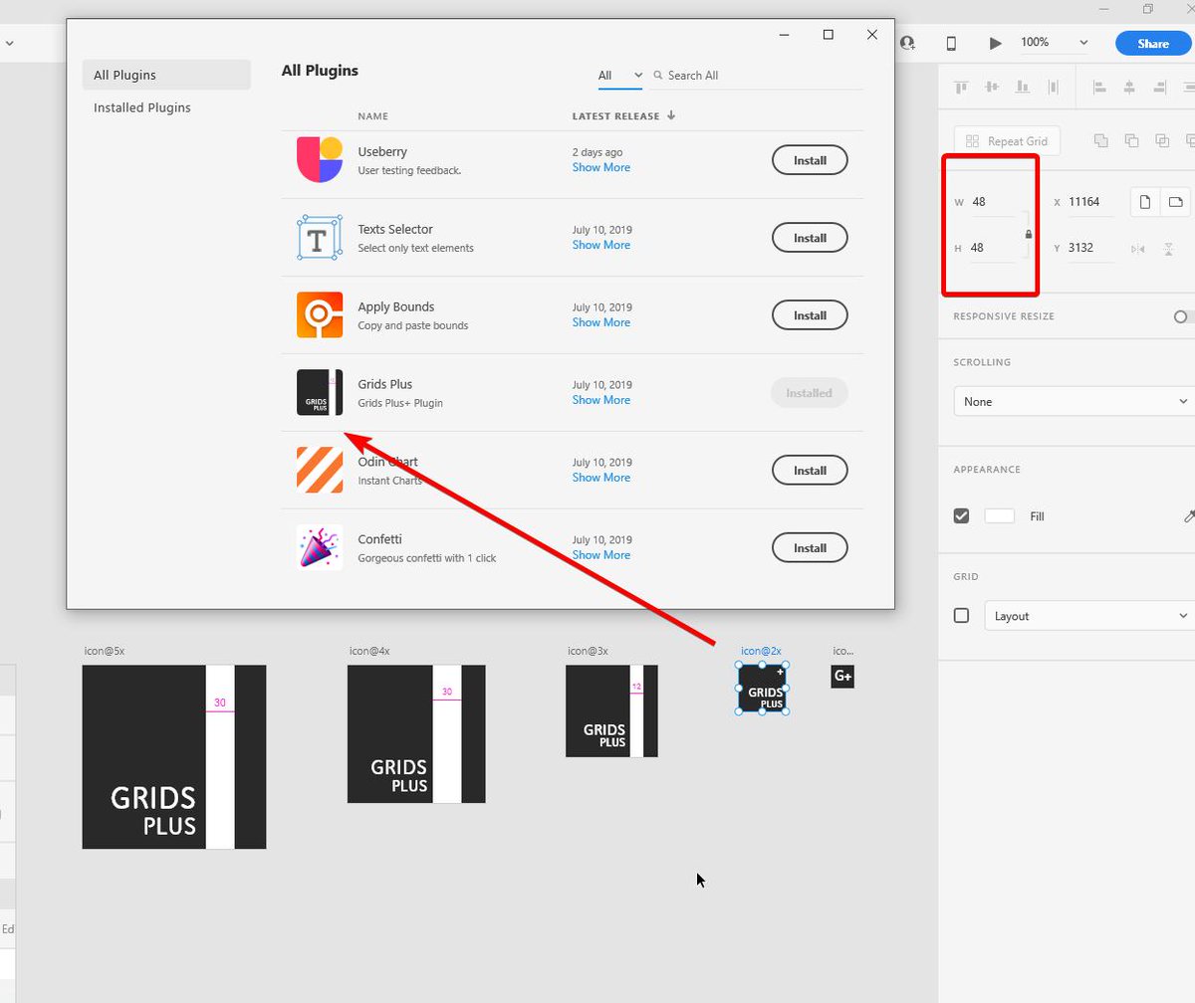Image resolution: width=1195 pixels, height=1003 pixels.
Task: Select the icon@5x artboard
Action: [173, 756]
